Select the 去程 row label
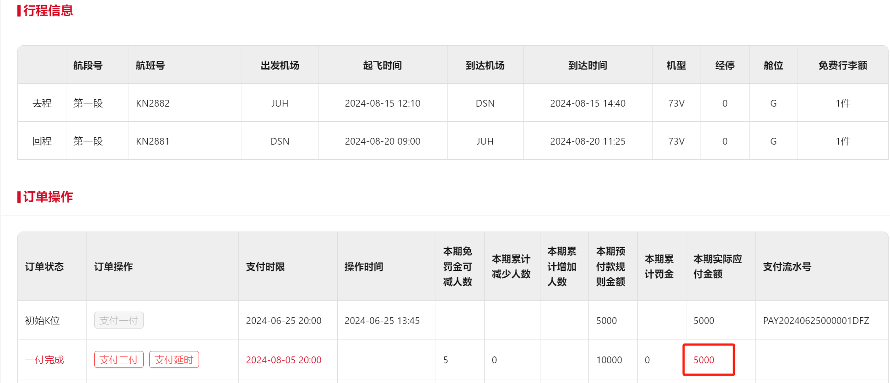The width and height of the screenshot is (890, 383). pos(42,103)
